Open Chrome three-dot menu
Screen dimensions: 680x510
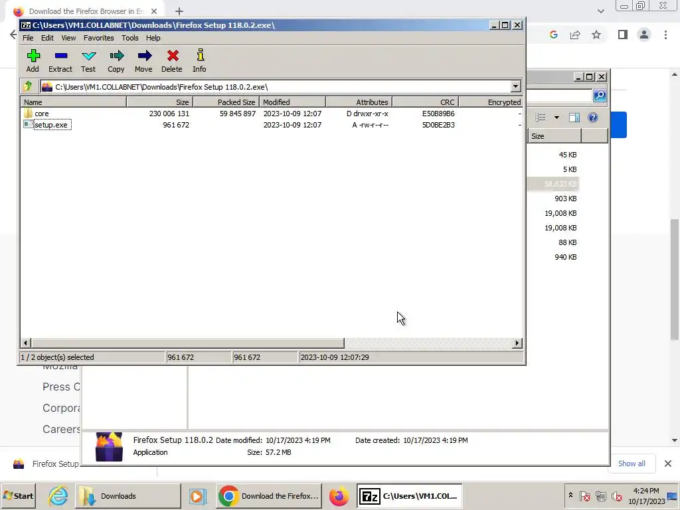pos(665,35)
